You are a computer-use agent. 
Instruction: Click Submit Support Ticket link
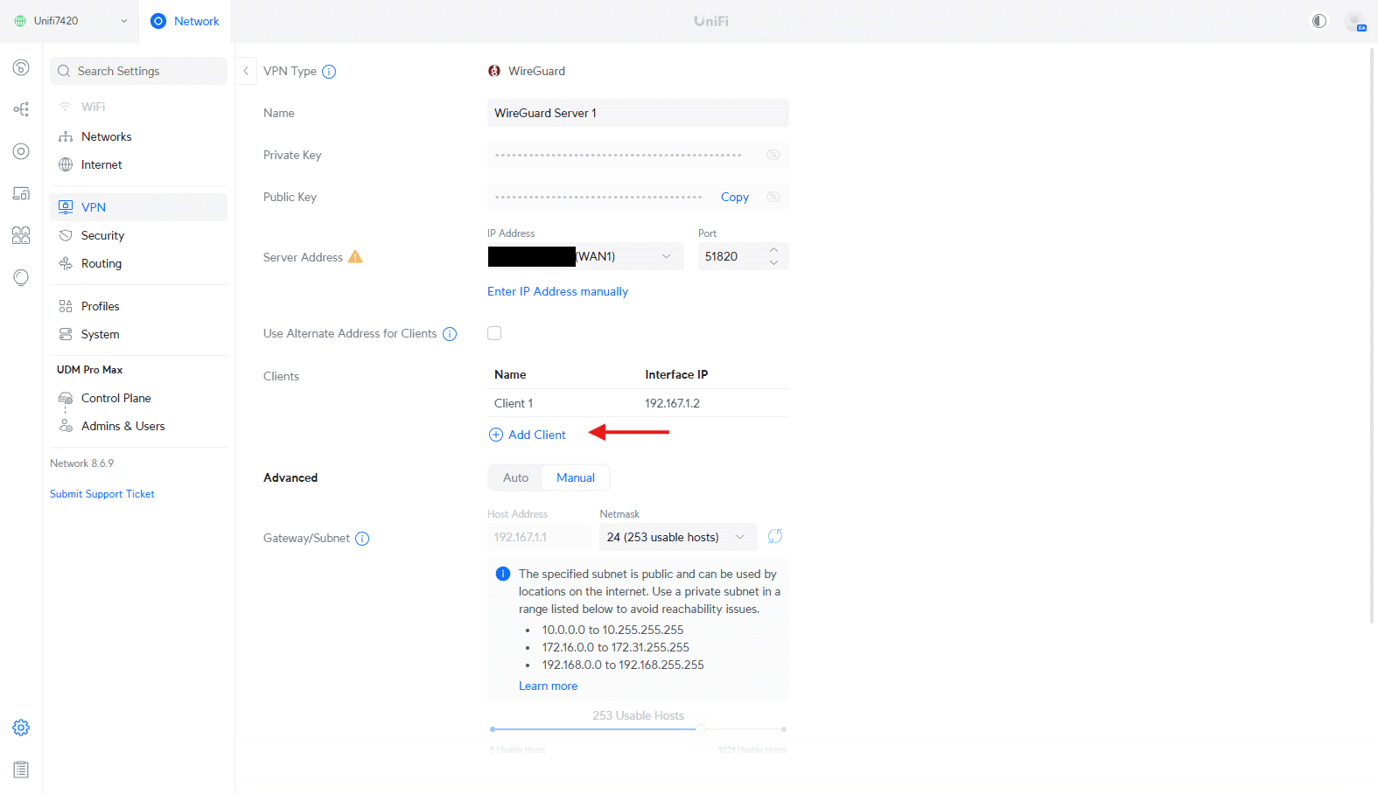tap(101, 494)
